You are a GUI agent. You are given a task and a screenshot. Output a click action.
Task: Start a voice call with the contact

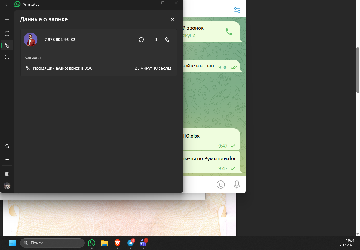[x=167, y=40]
